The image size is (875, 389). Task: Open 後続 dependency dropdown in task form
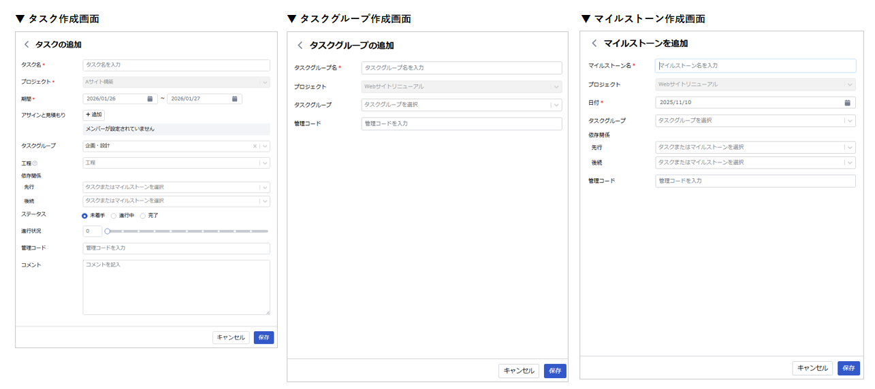pos(265,201)
